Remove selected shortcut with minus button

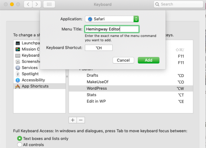[x=81, y=120]
